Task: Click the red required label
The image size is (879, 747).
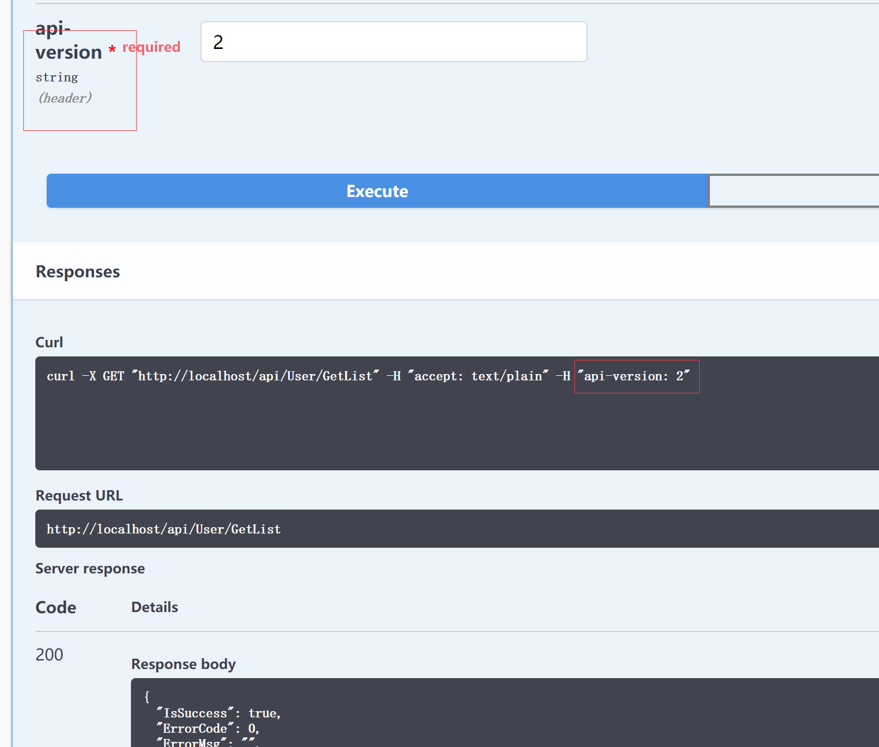Action: coord(151,47)
